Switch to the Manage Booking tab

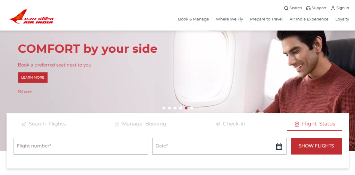pyautogui.click(x=141, y=124)
